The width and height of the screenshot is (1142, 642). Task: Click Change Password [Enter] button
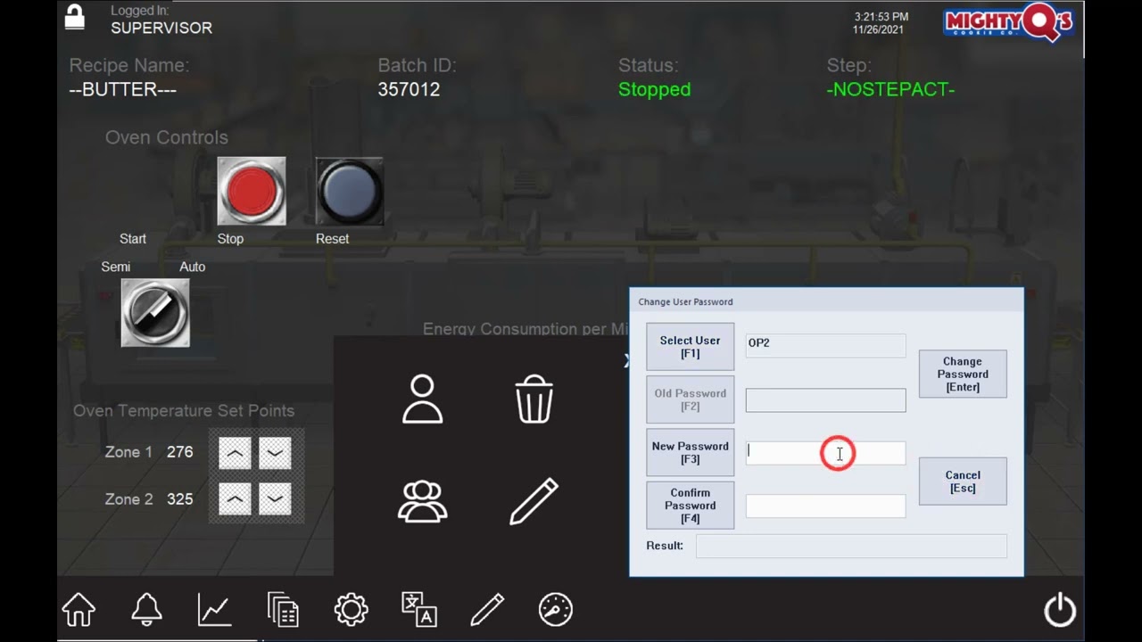[963, 374]
